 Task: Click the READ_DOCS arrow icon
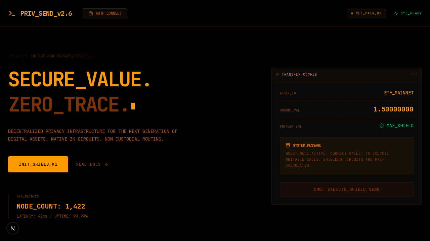(106, 164)
